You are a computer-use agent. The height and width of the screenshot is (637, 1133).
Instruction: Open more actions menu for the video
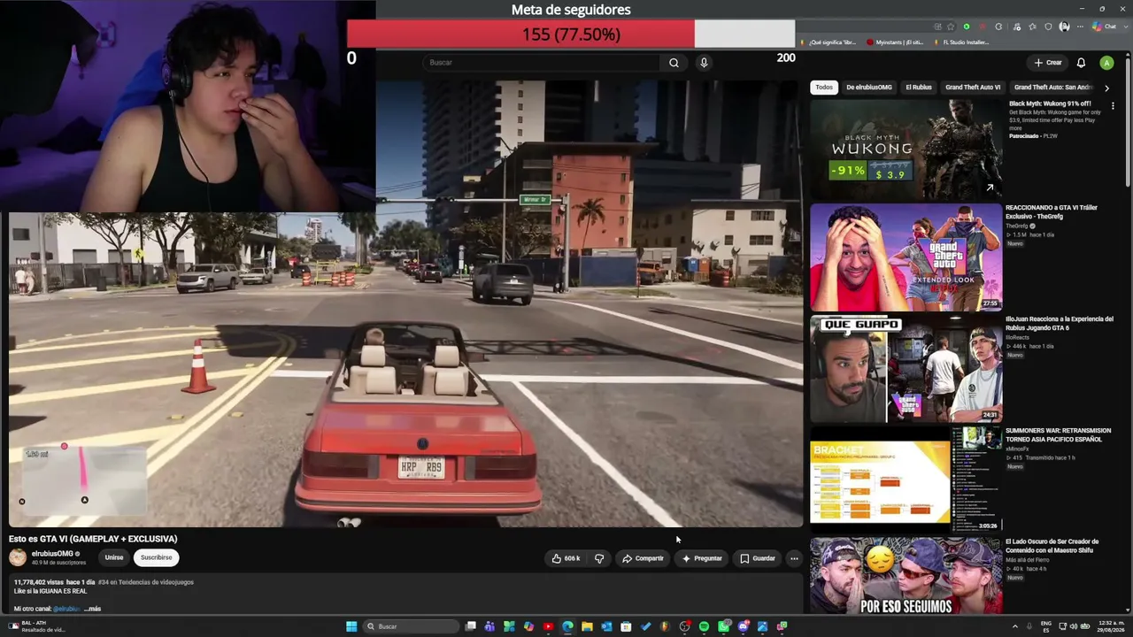point(794,558)
